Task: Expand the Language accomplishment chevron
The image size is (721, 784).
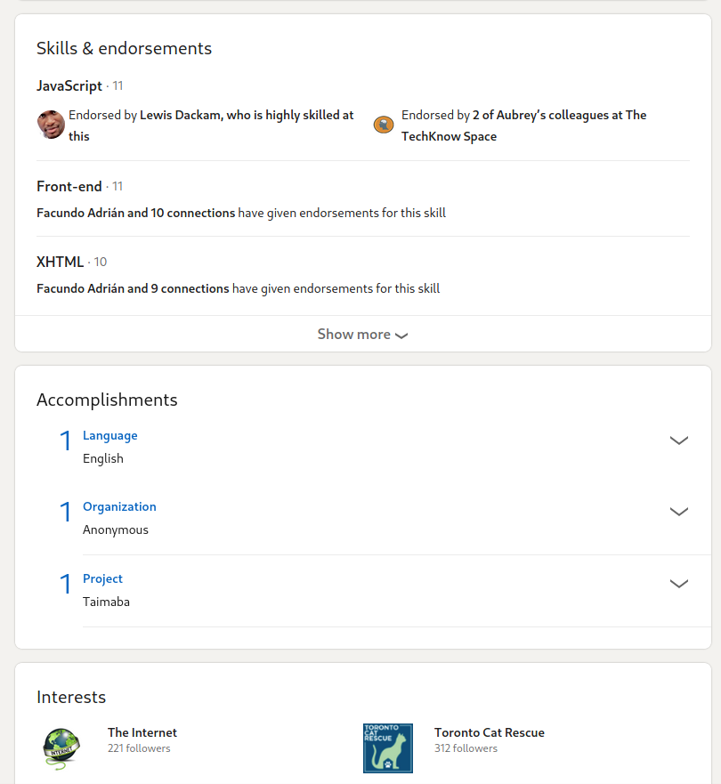Action: point(679,440)
